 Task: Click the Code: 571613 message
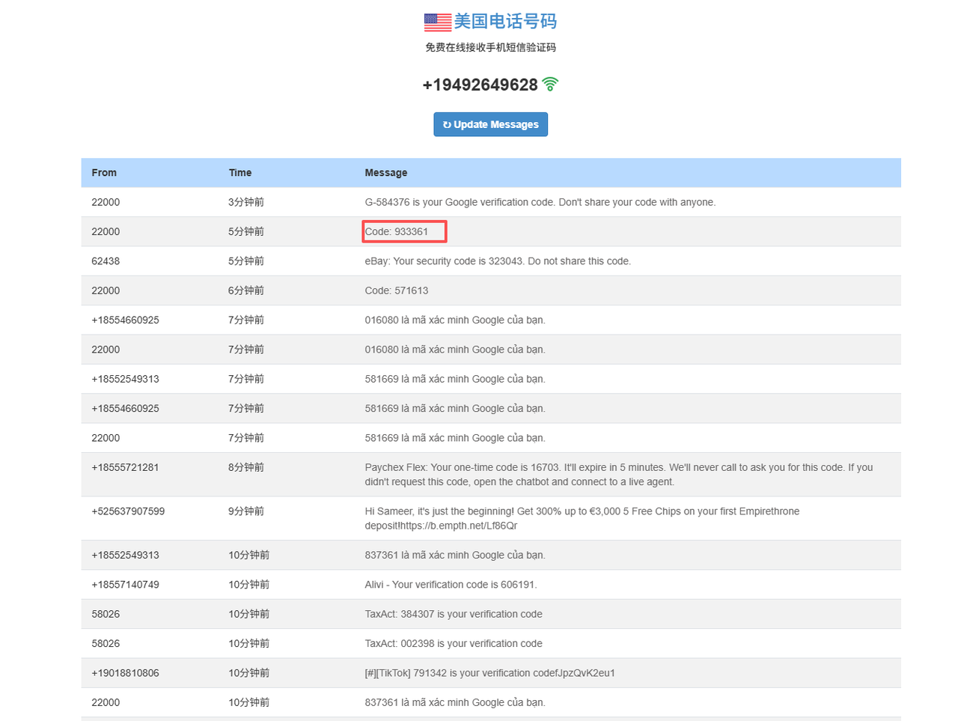click(397, 290)
